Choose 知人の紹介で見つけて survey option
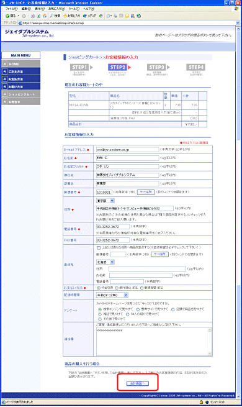The height and width of the screenshot is (407, 242). coord(127,314)
